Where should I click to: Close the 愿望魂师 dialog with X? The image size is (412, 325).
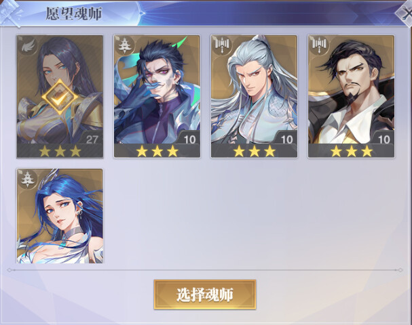(x=405, y=13)
